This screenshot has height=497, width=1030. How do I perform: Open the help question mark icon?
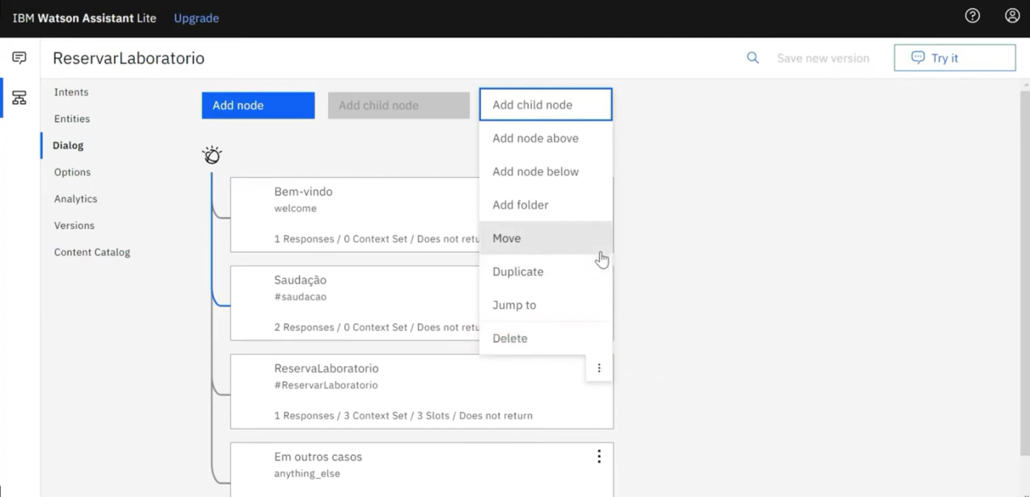[972, 16]
